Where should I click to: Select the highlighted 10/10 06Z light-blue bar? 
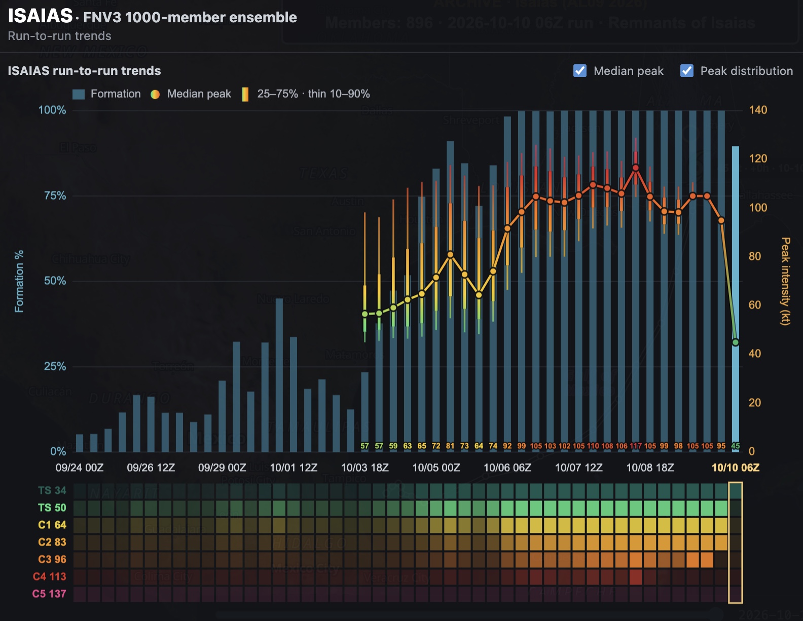[736, 299]
